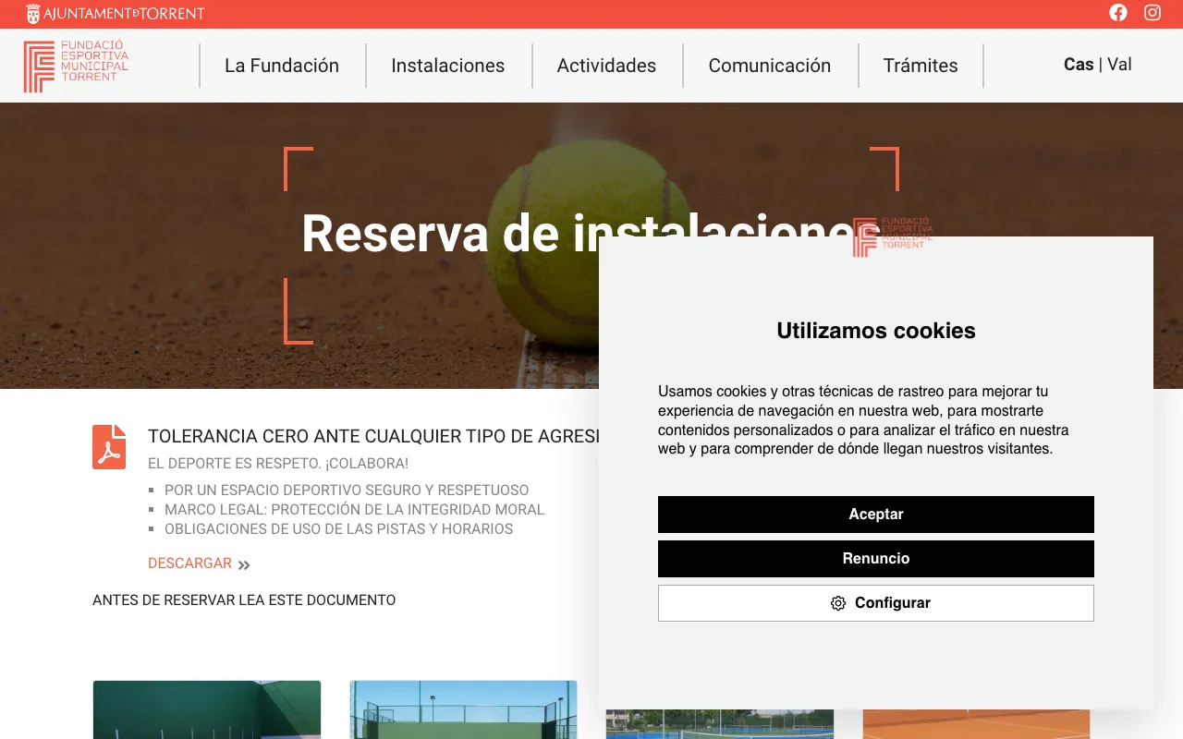Open the Instagram icon in top bar
This screenshot has height=739, width=1183.
click(1153, 13)
